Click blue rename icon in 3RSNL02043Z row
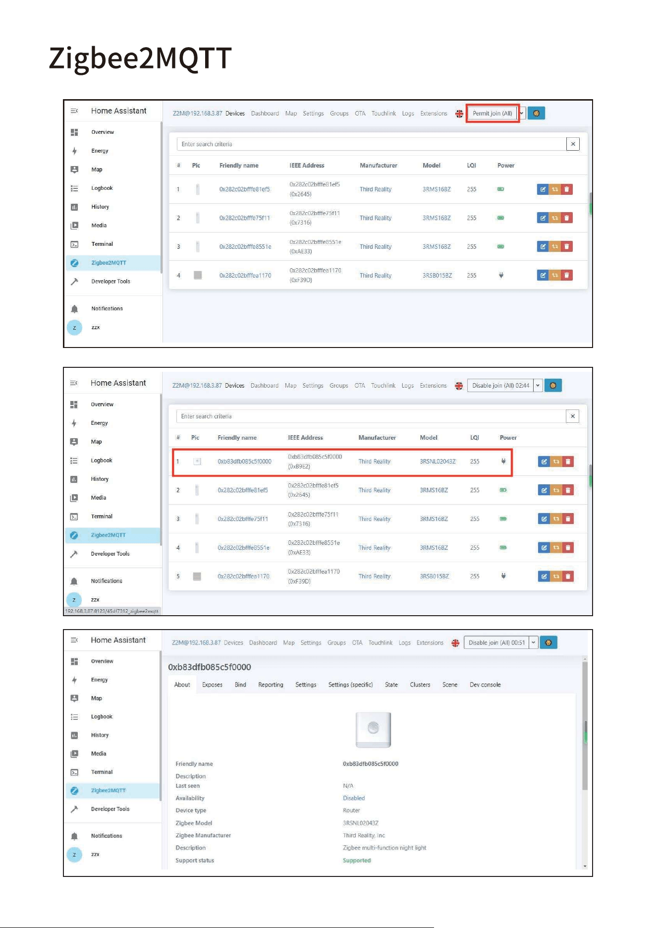 pos(544,462)
